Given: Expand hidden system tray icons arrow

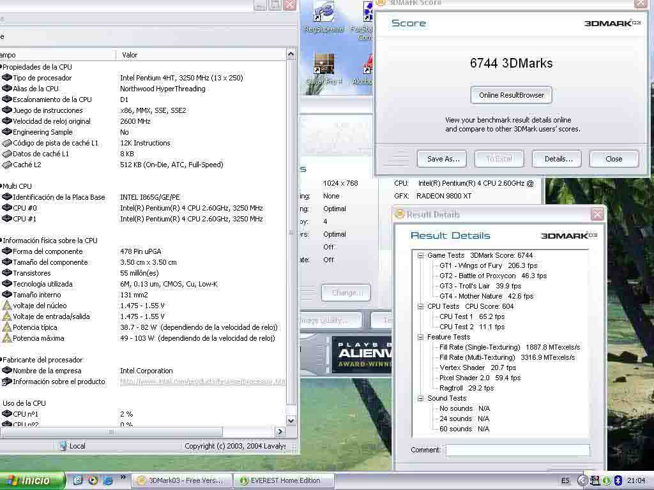Looking at the screenshot, I should click(582, 480).
